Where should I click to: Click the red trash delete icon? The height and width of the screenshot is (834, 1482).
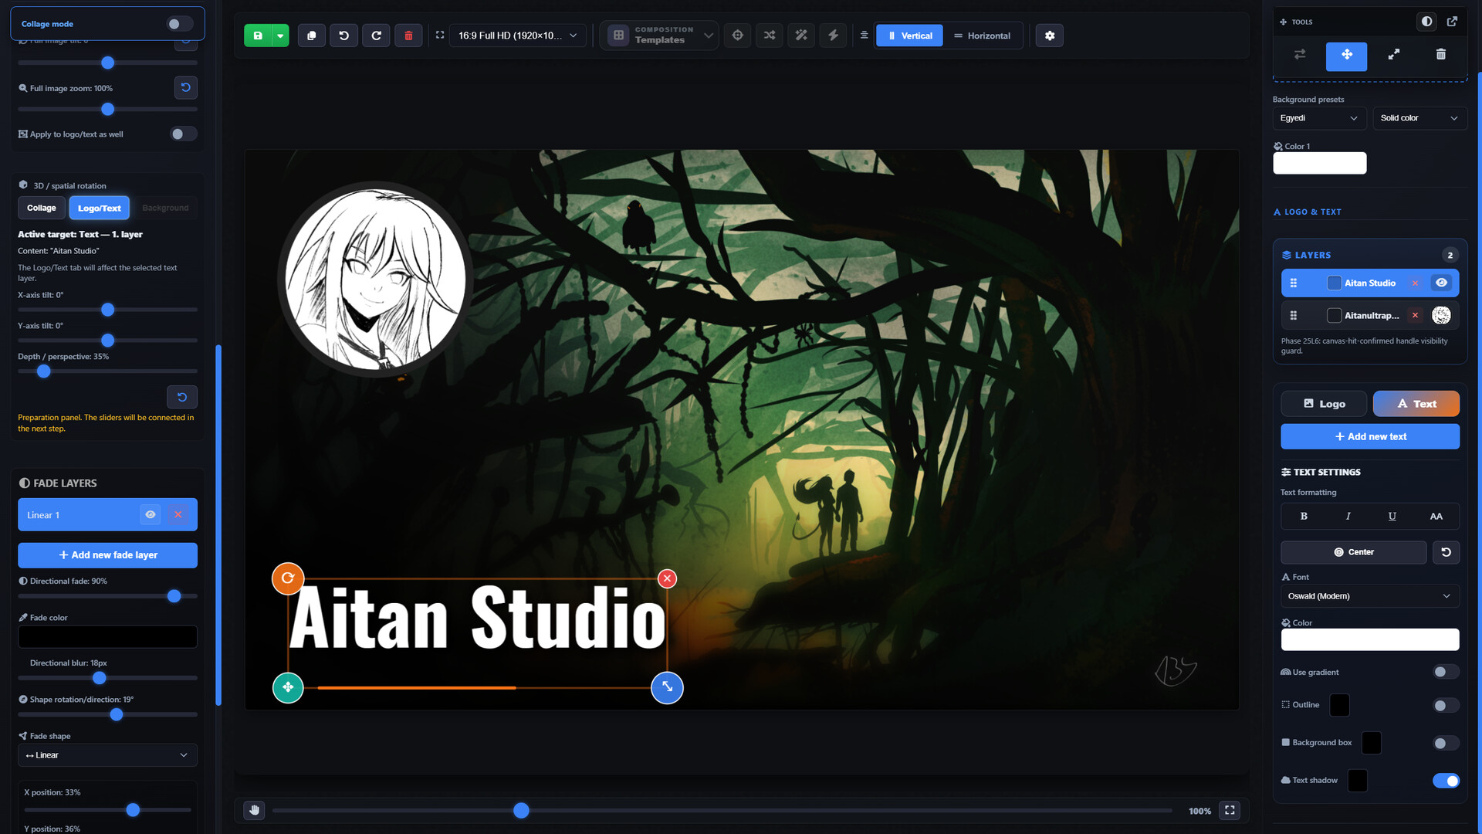408,36
